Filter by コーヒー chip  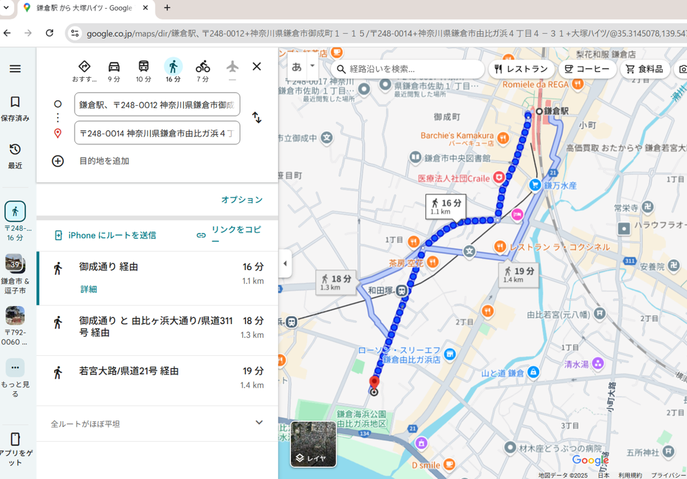click(x=588, y=69)
